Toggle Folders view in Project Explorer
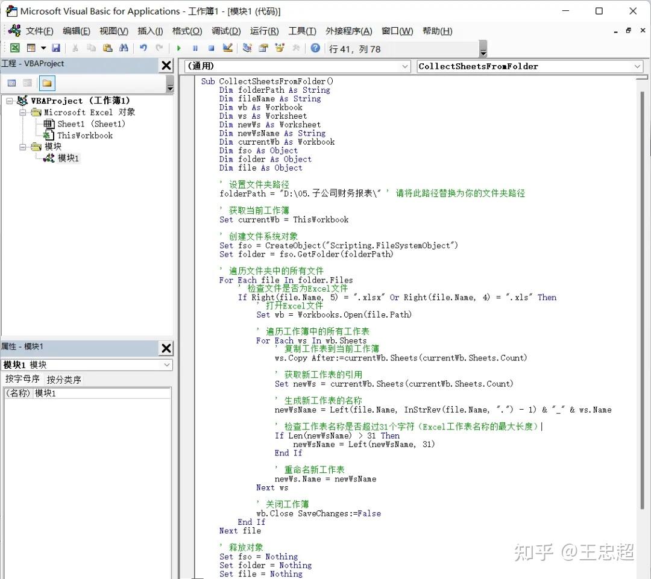 (x=47, y=83)
